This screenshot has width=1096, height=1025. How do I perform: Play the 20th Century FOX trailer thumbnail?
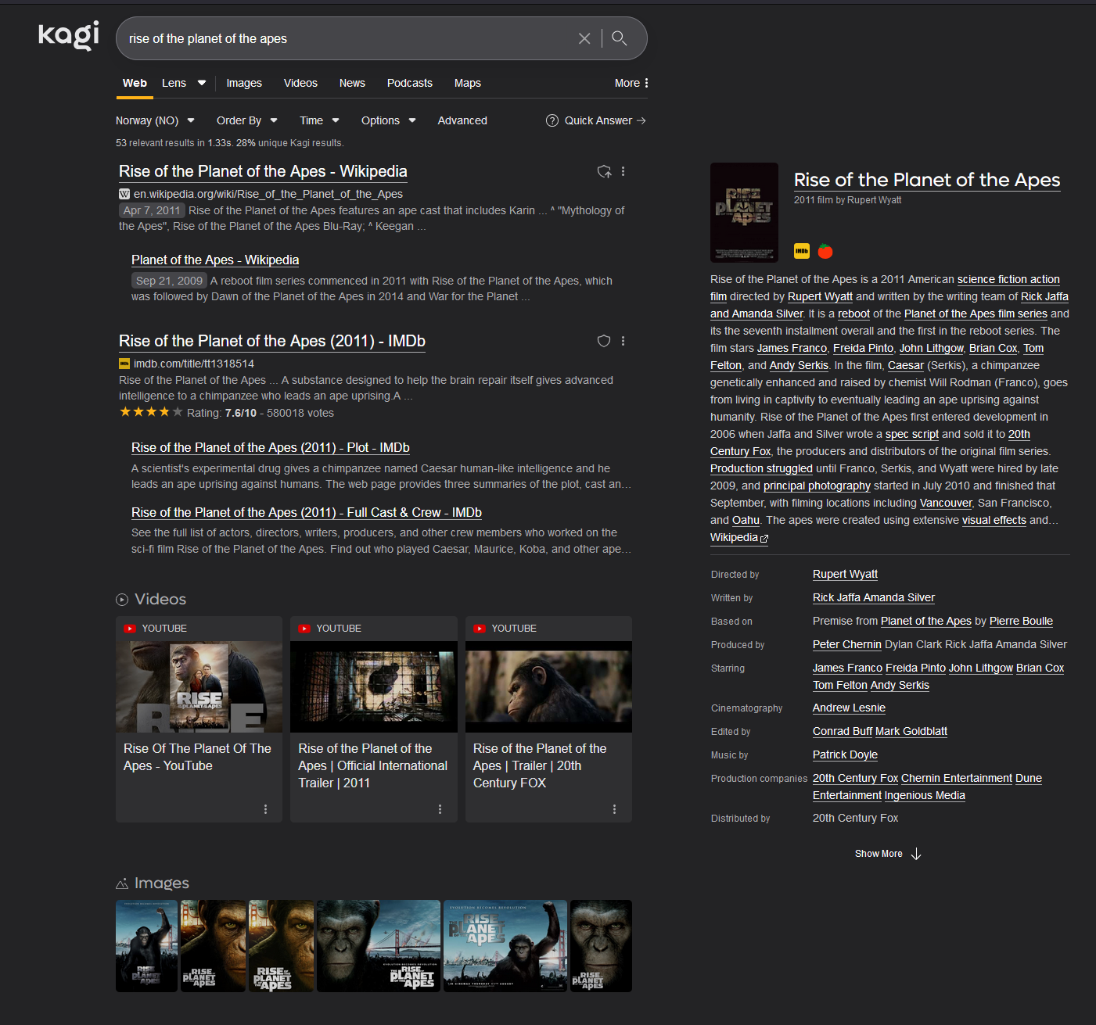click(x=548, y=687)
